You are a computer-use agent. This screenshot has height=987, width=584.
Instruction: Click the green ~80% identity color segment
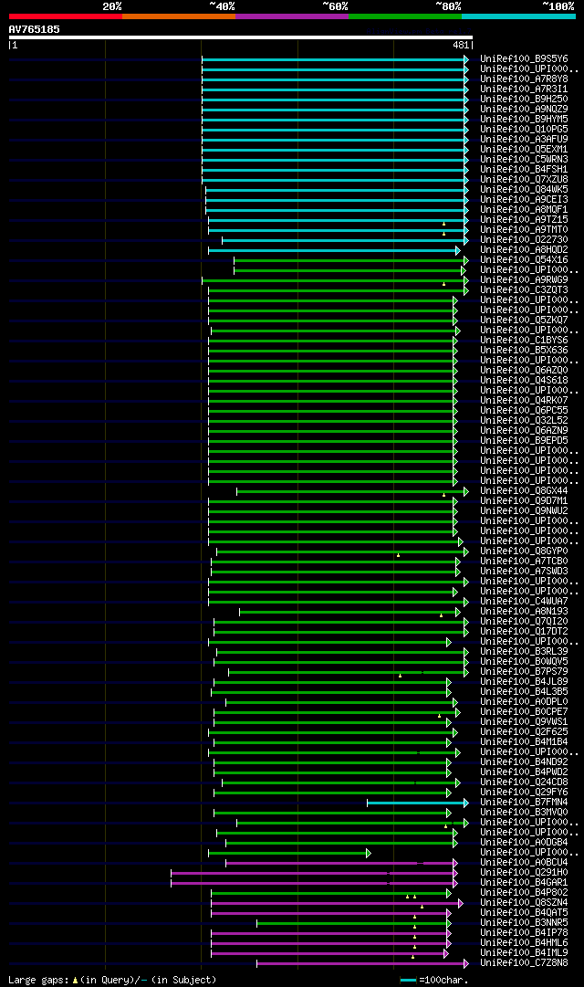[405, 16]
